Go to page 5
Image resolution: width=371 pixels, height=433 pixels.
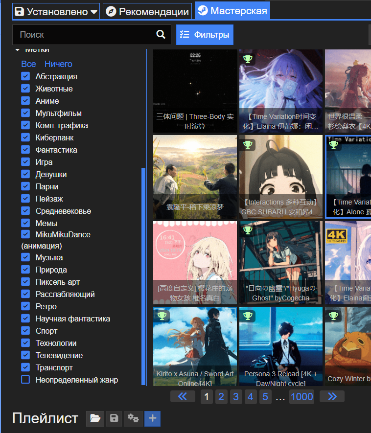(x=265, y=396)
